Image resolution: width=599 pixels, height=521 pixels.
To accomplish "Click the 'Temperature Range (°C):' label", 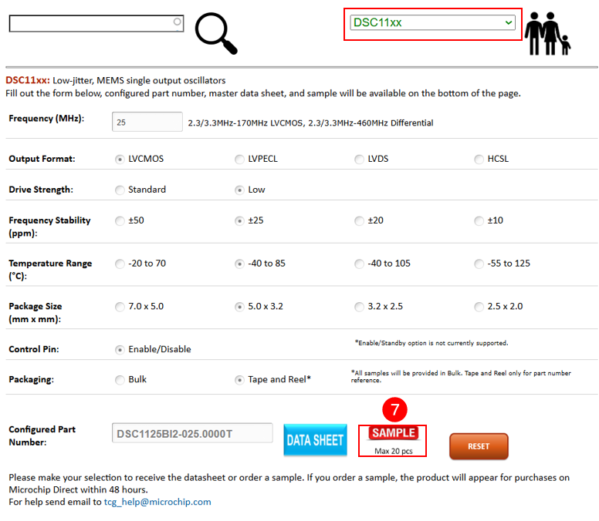I will click(50, 270).
